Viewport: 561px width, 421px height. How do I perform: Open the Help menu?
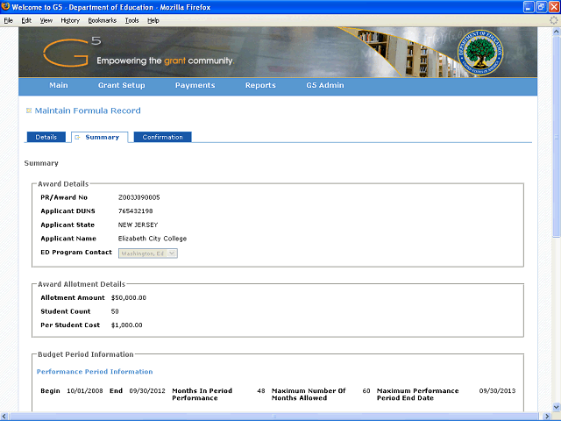[x=153, y=20]
